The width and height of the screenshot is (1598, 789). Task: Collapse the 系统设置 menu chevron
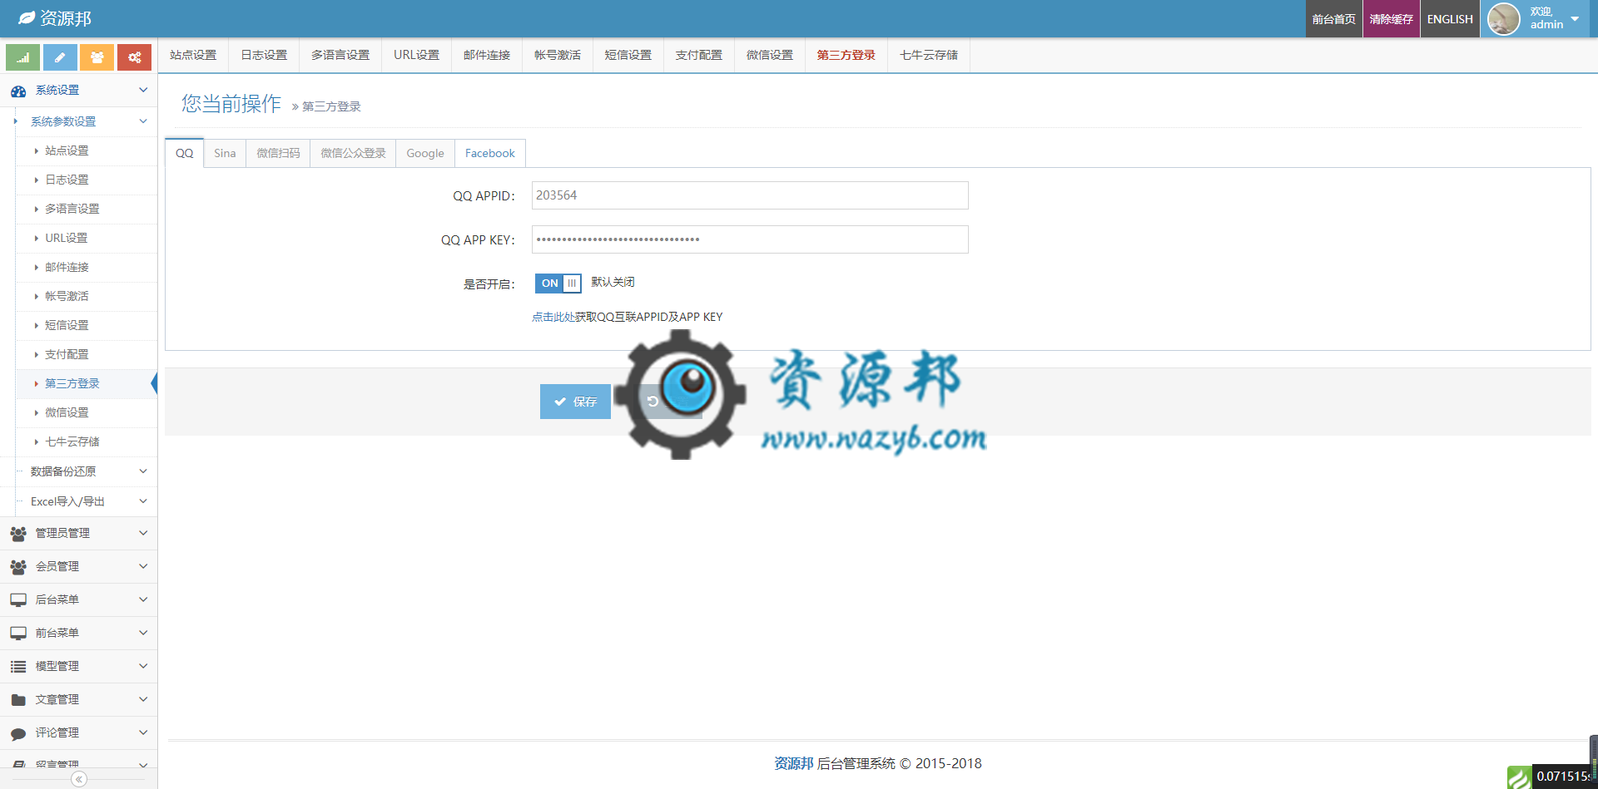(x=143, y=90)
